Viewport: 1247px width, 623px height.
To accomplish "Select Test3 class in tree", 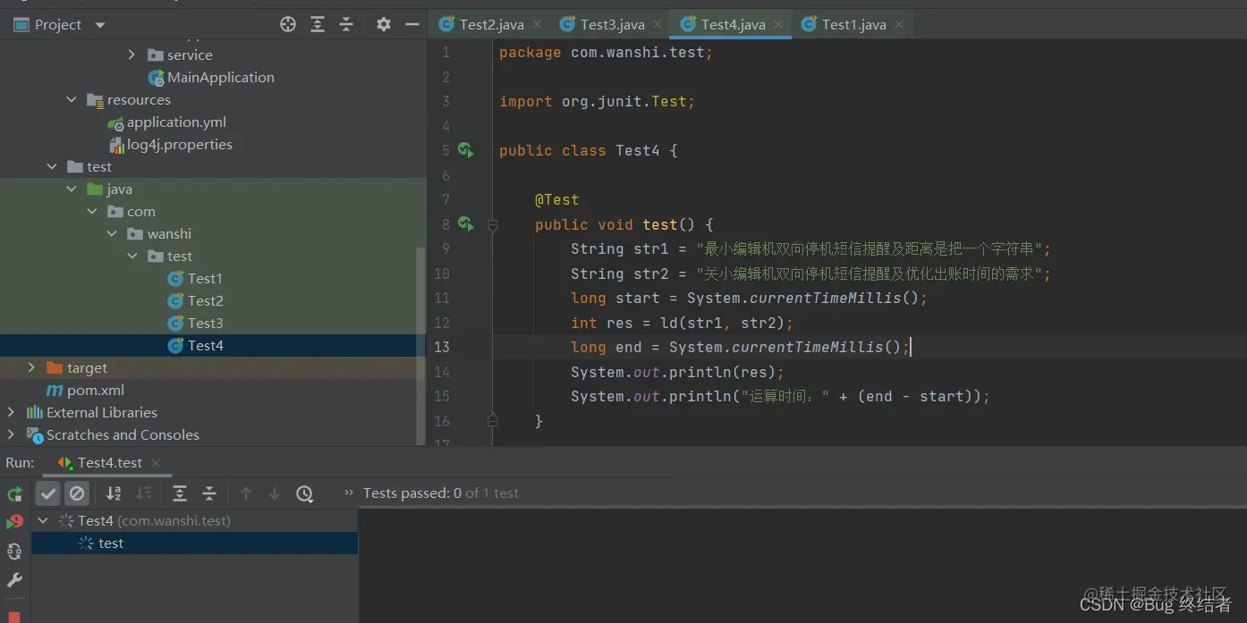I will click(205, 324).
